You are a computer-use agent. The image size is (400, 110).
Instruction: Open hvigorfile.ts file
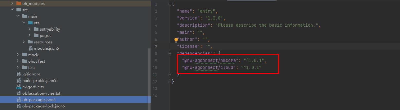(33, 87)
